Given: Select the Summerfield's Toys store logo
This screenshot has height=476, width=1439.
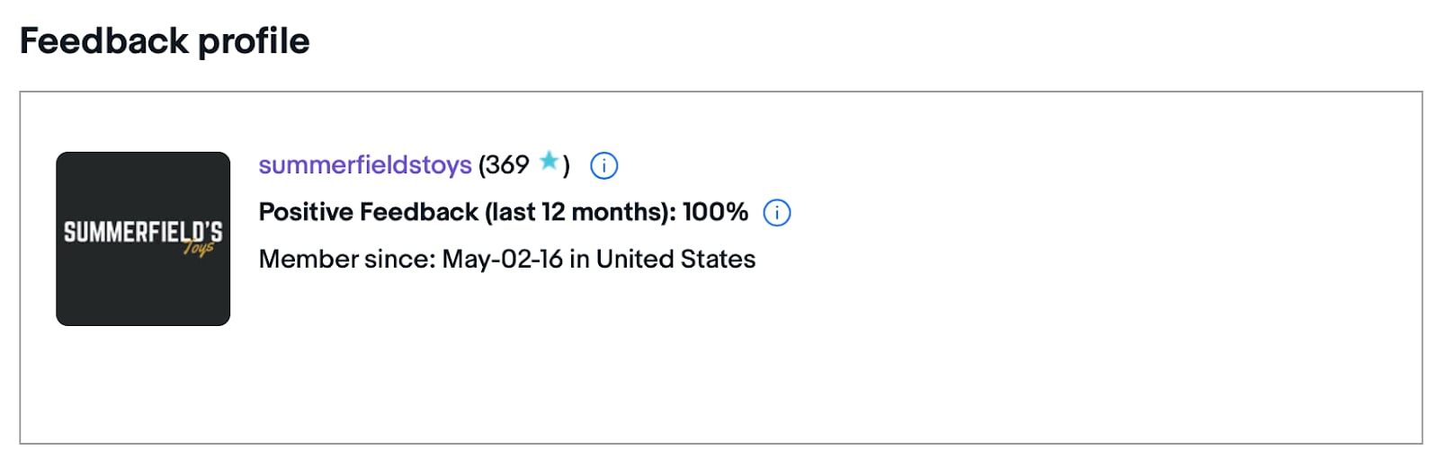Looking at the screenshot, I should [143, 239].
